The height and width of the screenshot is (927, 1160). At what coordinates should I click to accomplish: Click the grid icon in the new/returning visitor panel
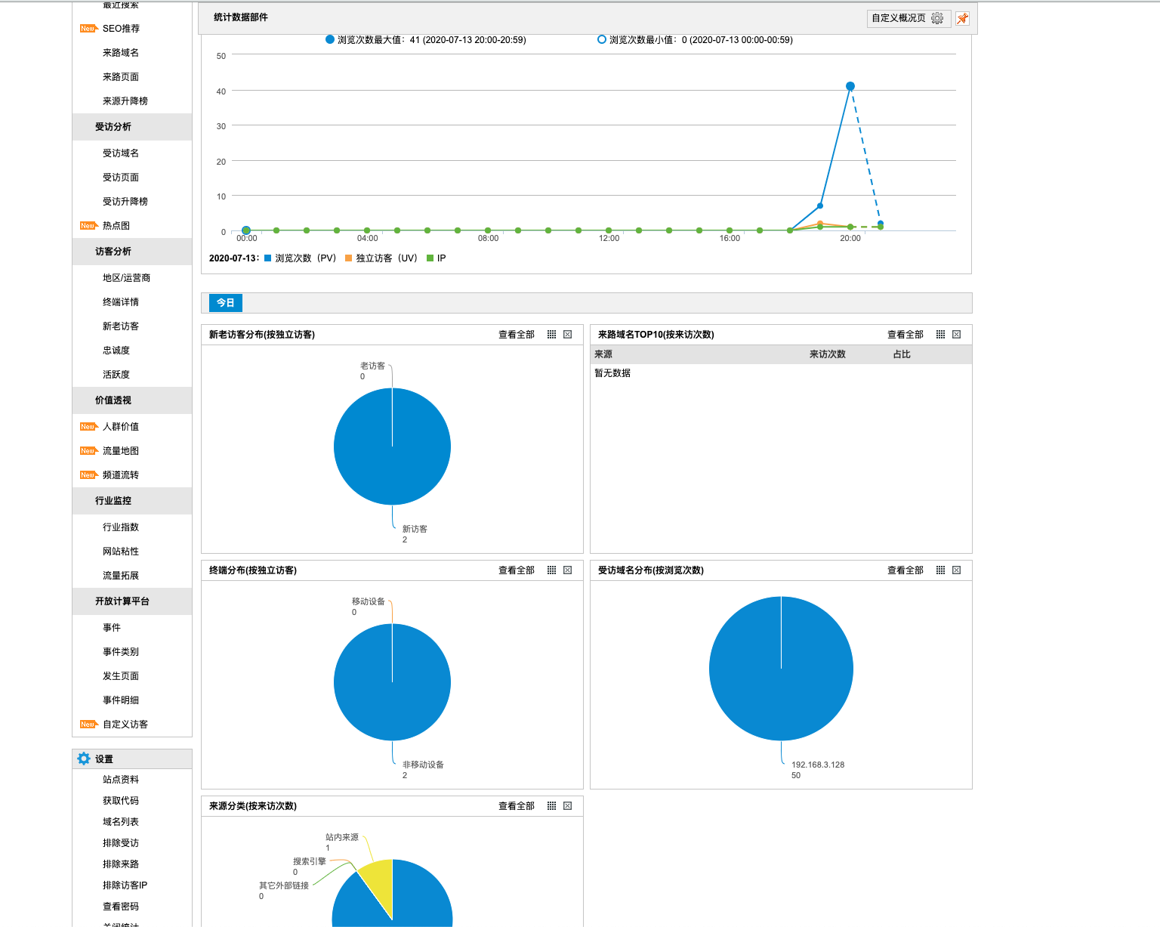(x=551, y=335)
